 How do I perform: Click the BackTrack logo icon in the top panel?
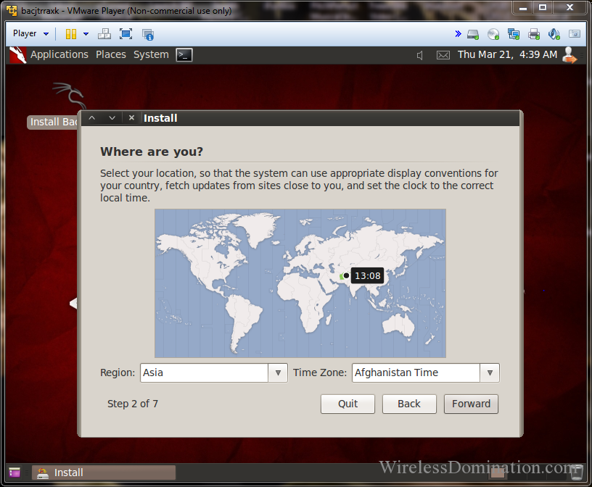17,55
